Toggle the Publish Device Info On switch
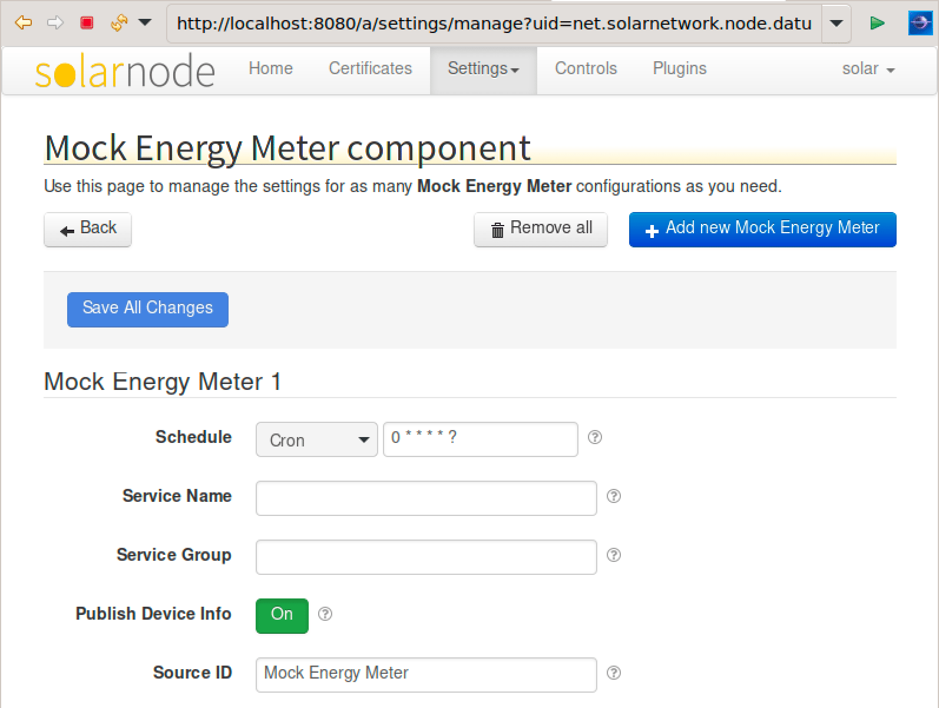 [x=282, y=616]
